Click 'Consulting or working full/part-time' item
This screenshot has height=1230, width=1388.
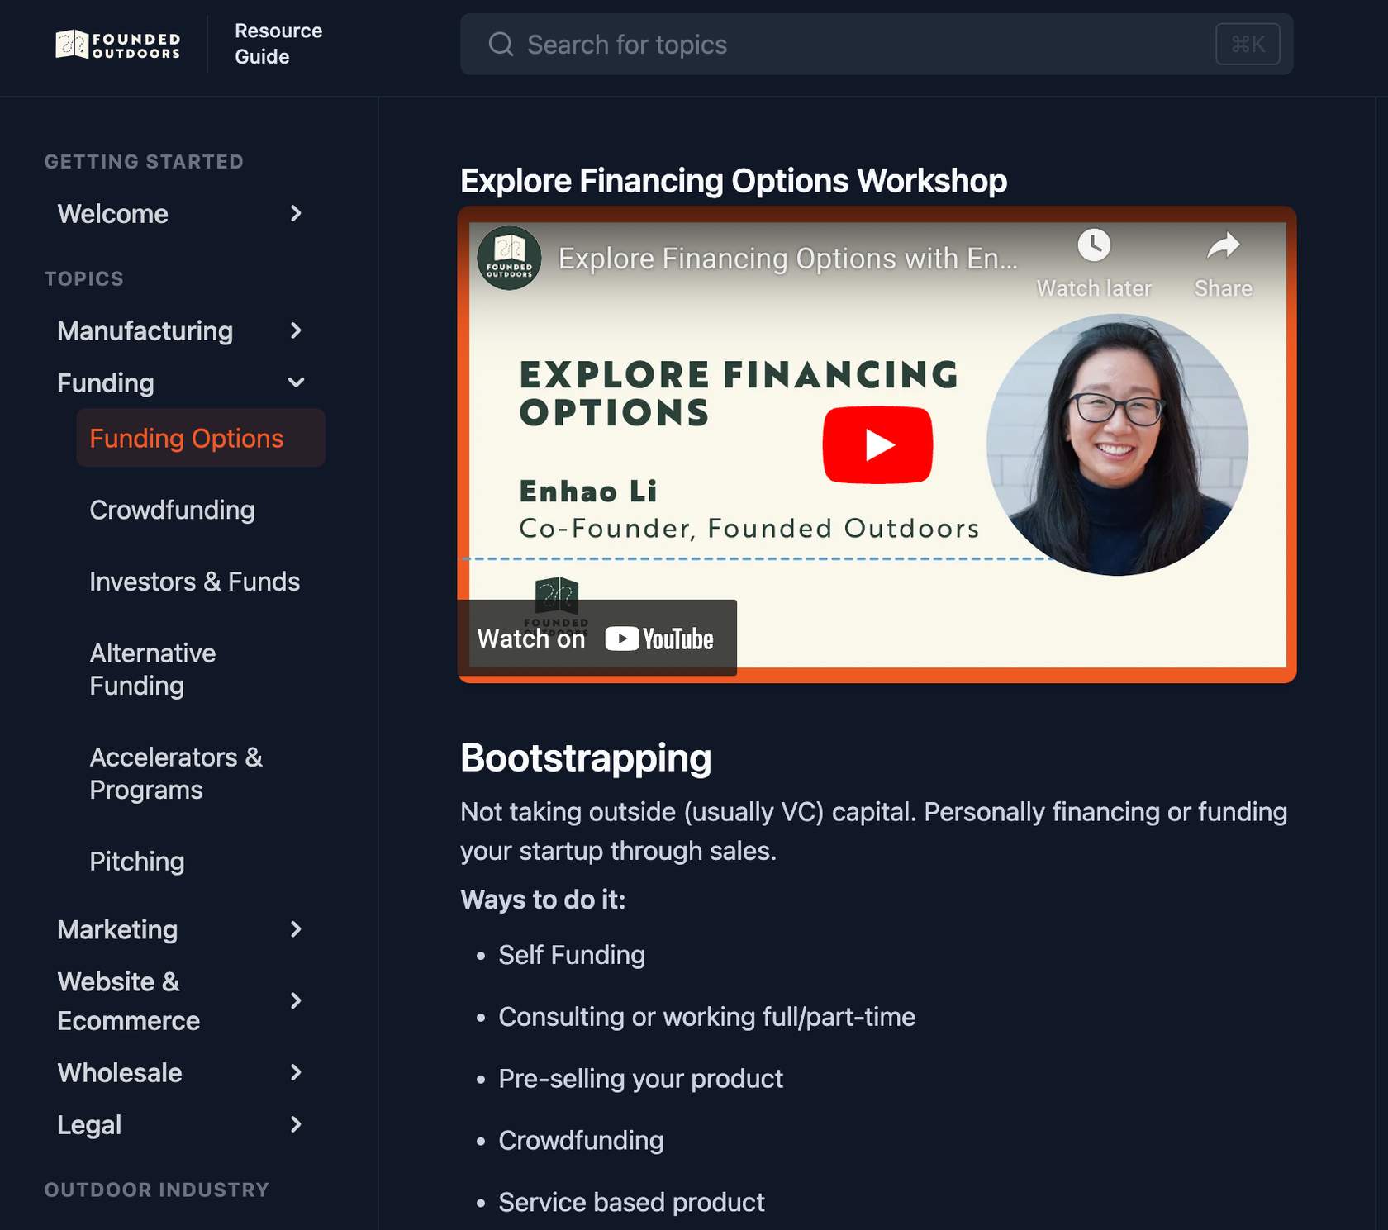pyautogui.click(x=706, y=1017)
